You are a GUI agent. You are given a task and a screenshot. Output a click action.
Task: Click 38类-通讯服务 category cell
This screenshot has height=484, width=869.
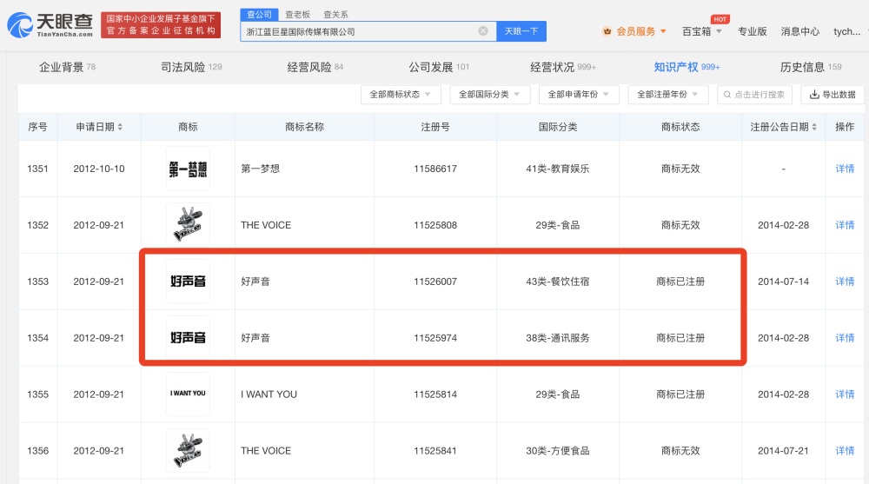point(558,338)
